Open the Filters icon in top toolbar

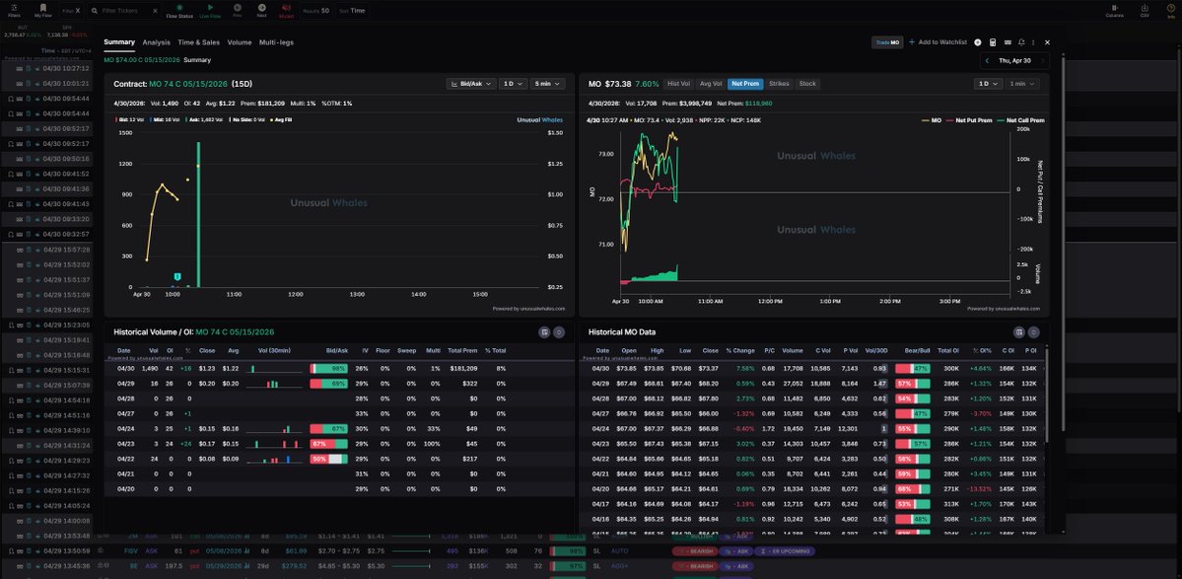tap(14, 8)
